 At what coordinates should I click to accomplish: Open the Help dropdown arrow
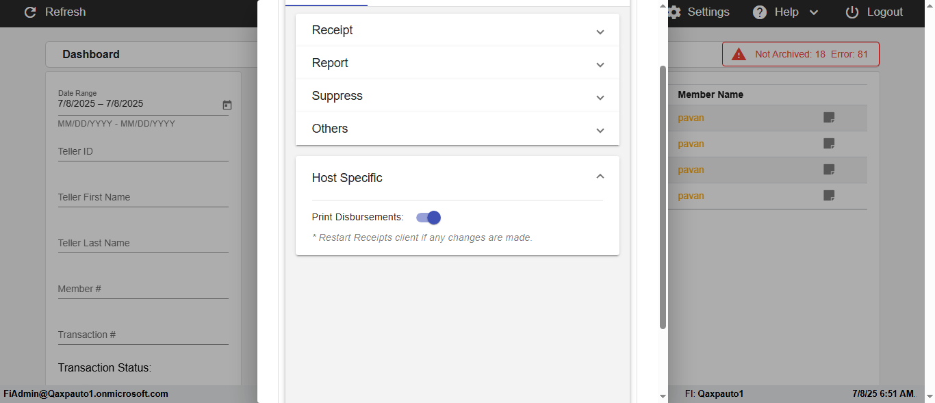click(814, 12)
